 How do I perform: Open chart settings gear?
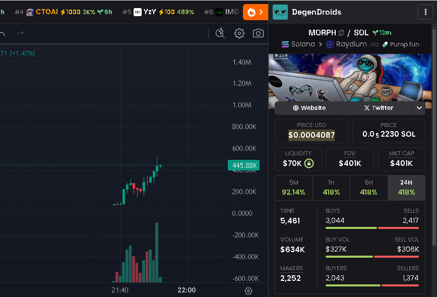[239, 33]
